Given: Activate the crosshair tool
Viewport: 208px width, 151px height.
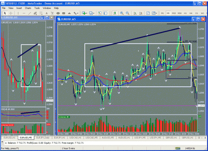Looking at the screenshot, I should click(11, 13).
